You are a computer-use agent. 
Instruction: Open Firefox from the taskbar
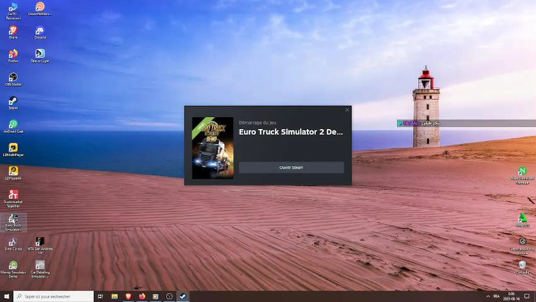pos(142,296)
